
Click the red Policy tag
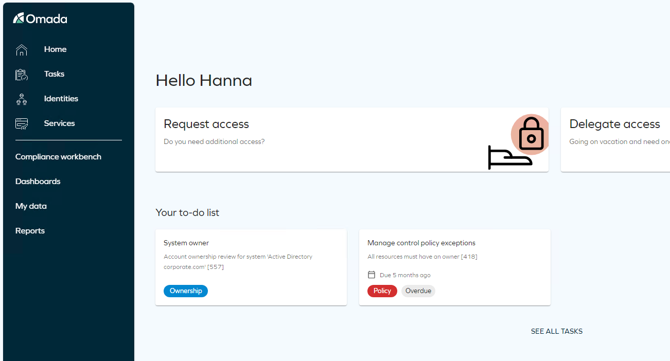pyautogui.click(x=382, y=291)
